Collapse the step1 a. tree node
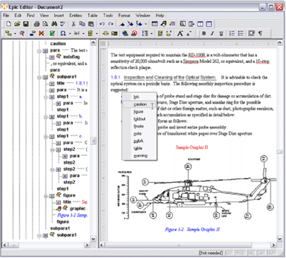286x258 pixels. (46, 97)
